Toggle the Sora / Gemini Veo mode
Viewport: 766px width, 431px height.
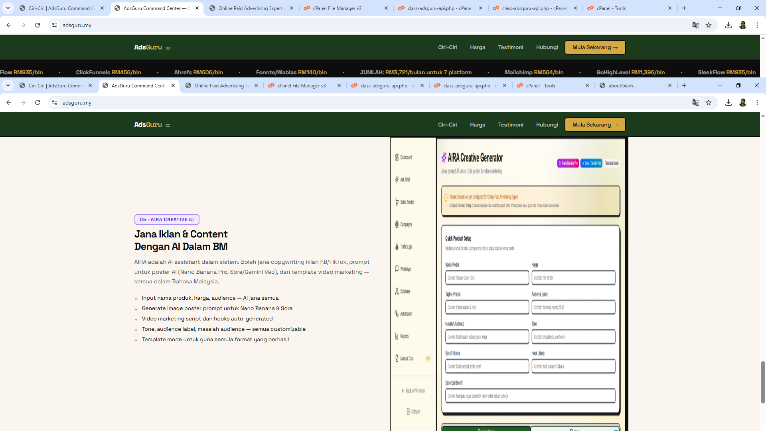591,163
